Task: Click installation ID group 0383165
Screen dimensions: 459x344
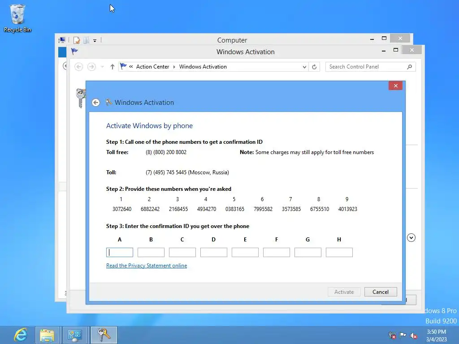Action: pyautogui.click(x=235, y=209)
